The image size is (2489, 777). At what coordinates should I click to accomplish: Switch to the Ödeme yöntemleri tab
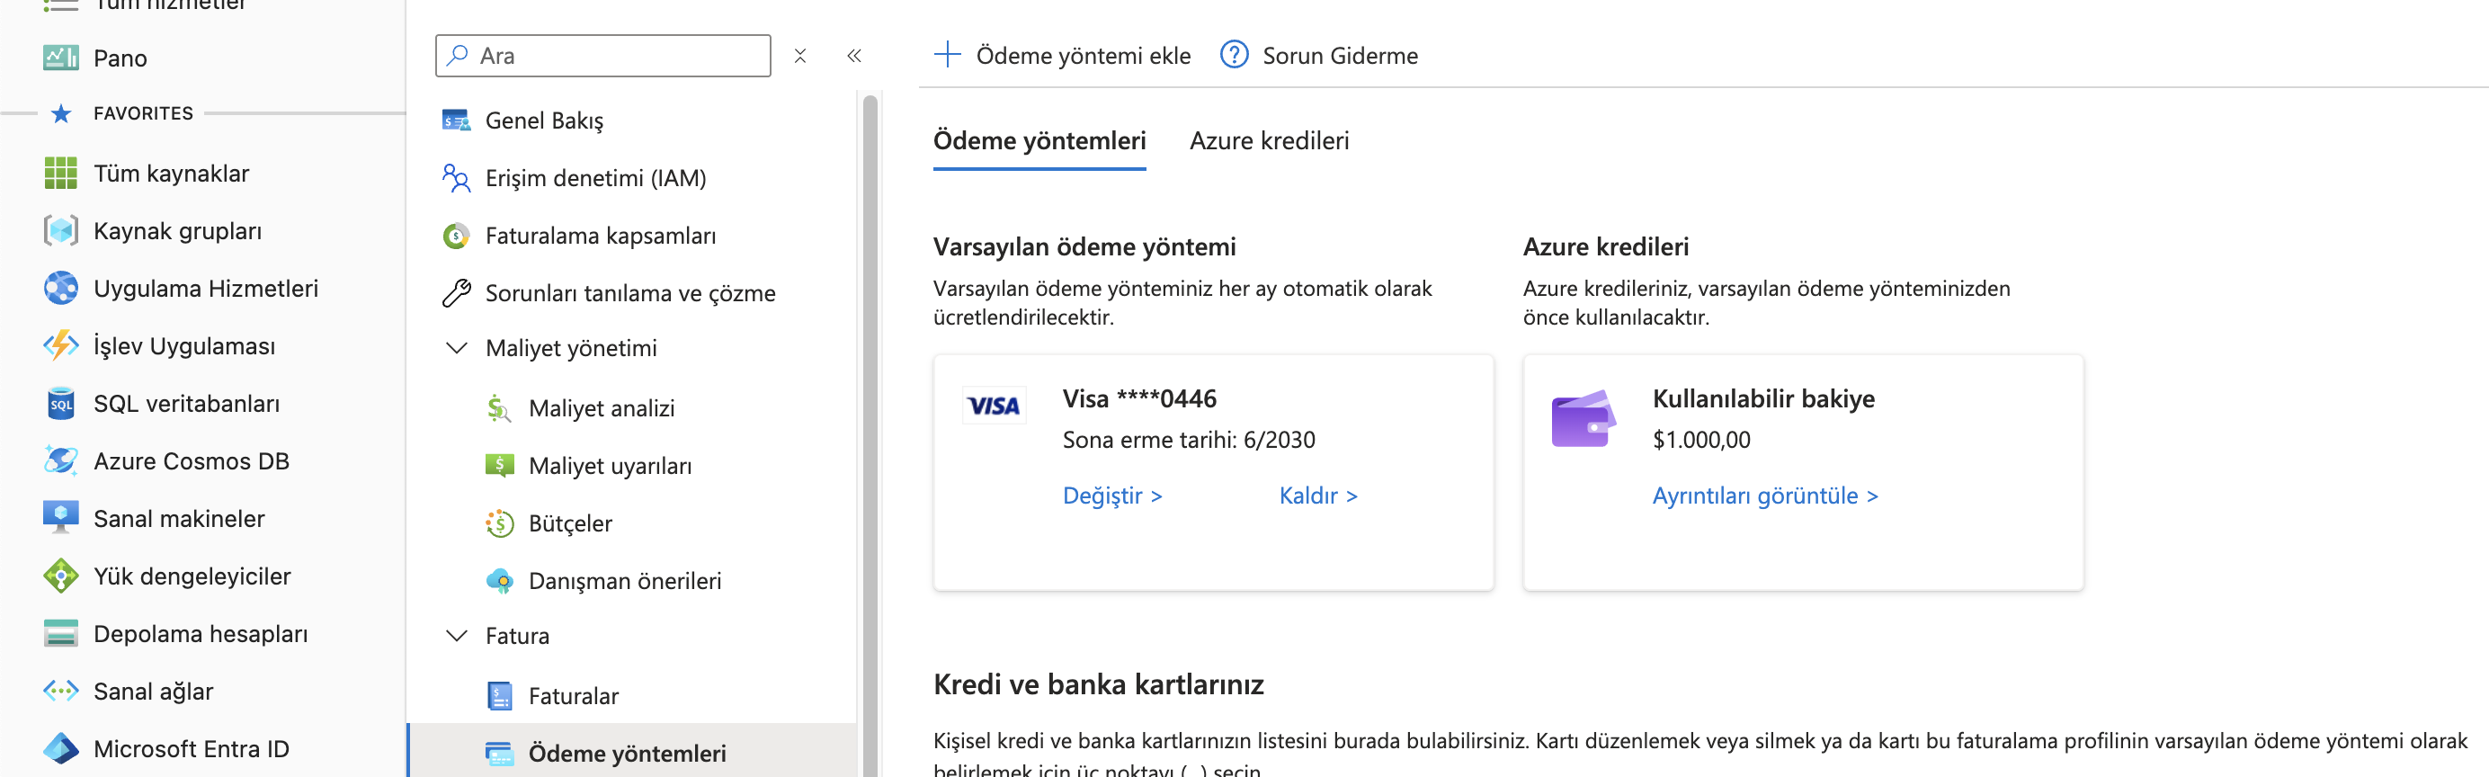coord(1039,141)
